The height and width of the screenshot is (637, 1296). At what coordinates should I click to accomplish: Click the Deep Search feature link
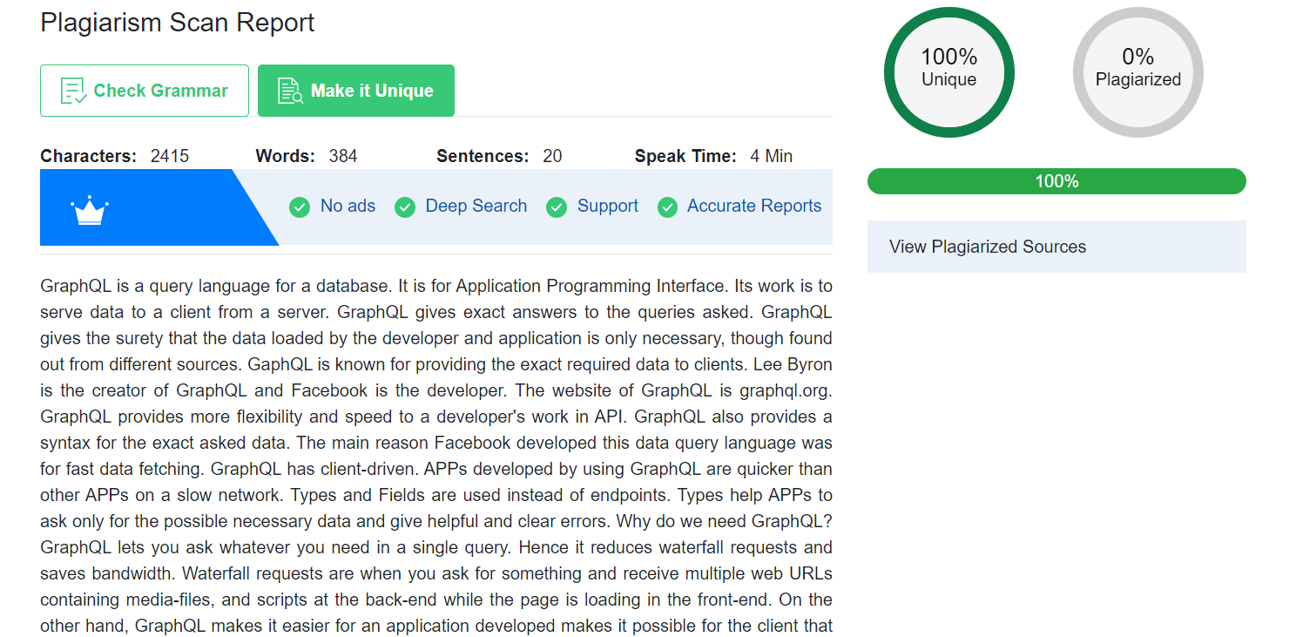pyautogui.click(x=476, y=207)
